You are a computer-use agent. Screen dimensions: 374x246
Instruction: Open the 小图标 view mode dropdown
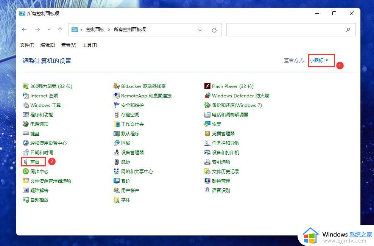click(319, 60)
